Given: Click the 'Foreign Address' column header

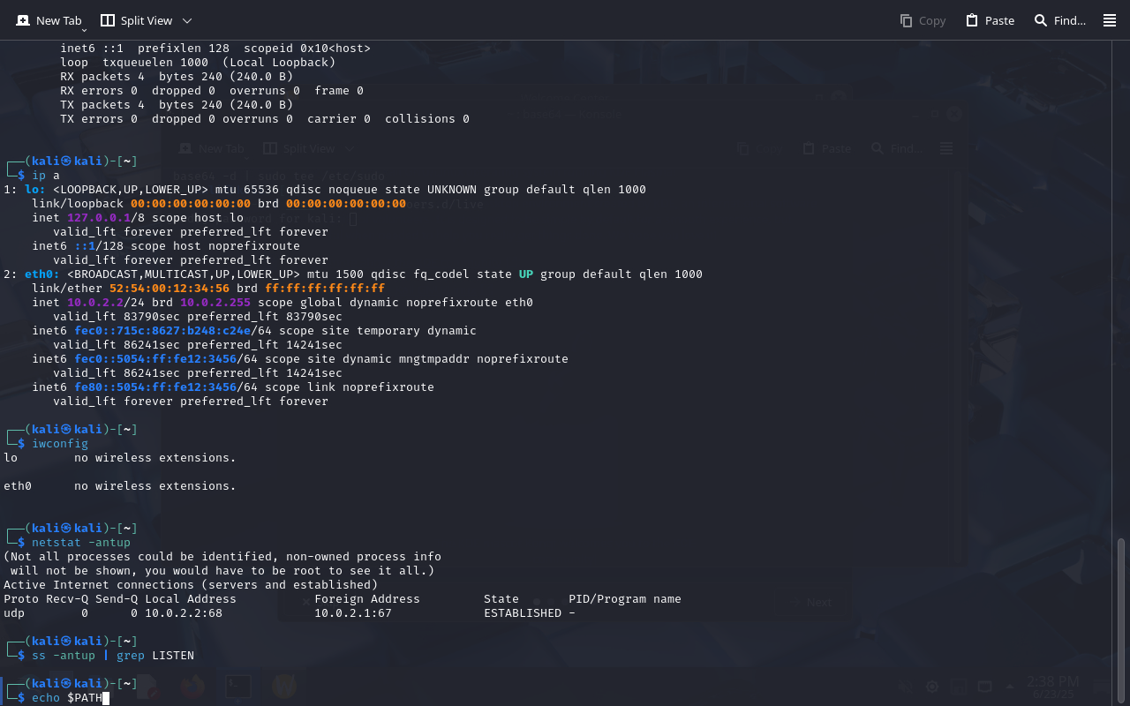Looking at the screenshot, I should pos(367,599).
